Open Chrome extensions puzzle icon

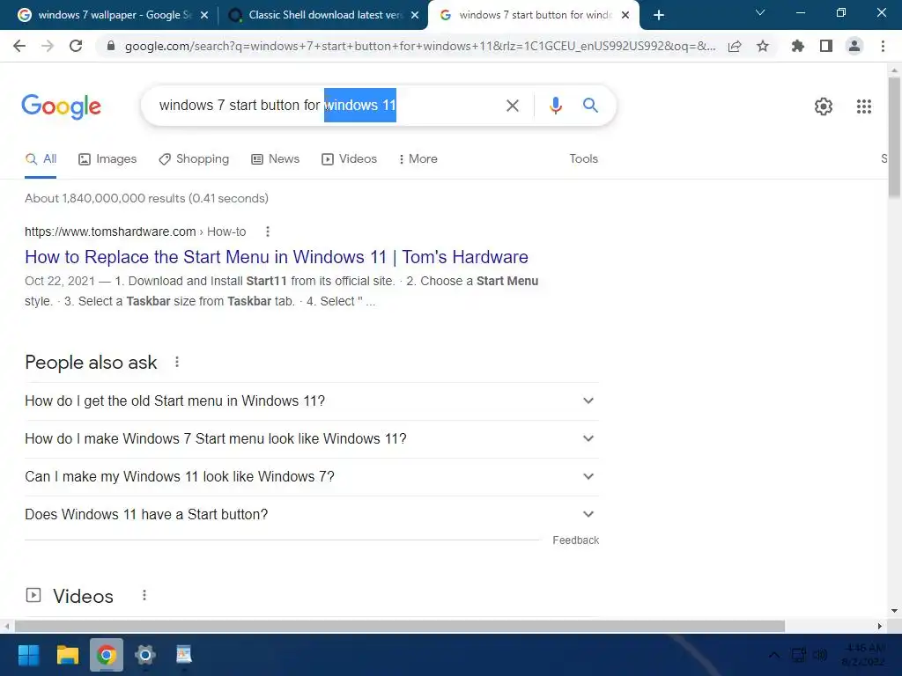coord(798,46)
